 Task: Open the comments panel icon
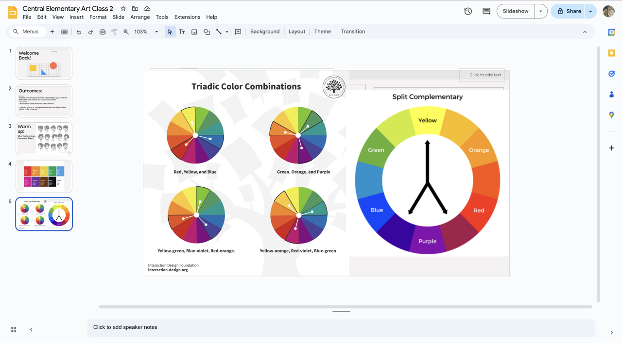(x=486, y=11)
